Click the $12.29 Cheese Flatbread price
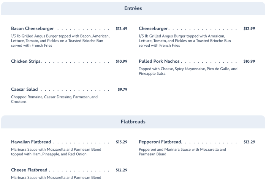Viewport: 266px width, 191px height. click(122, 170)
